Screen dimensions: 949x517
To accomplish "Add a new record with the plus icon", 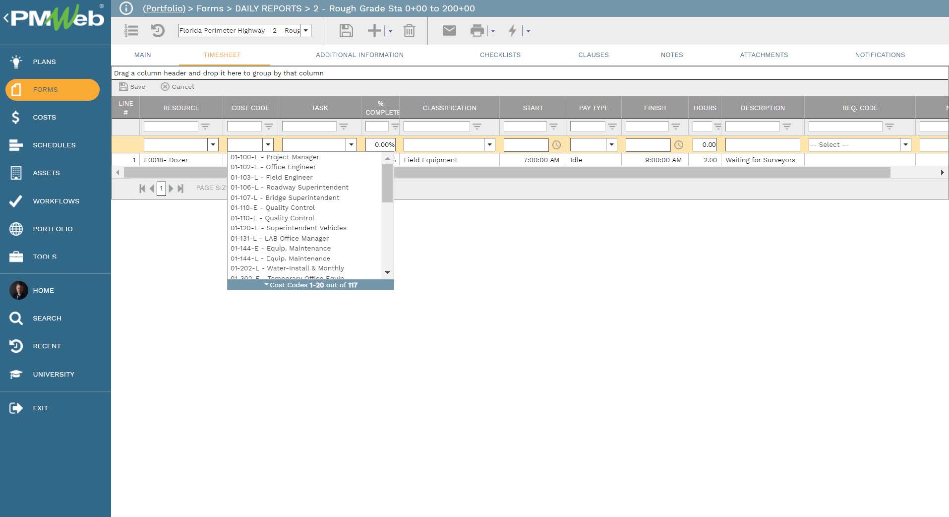I will coord(373,31).
